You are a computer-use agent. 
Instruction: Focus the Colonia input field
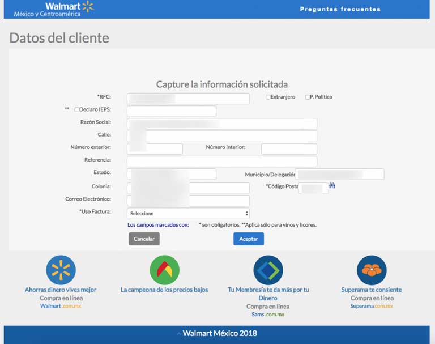[189, 188]
